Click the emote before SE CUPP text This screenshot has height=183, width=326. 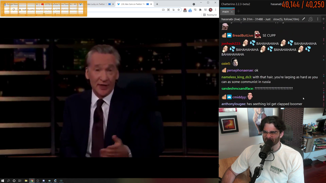258,35
